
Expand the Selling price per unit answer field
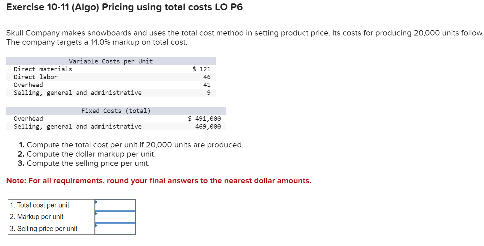115,229
